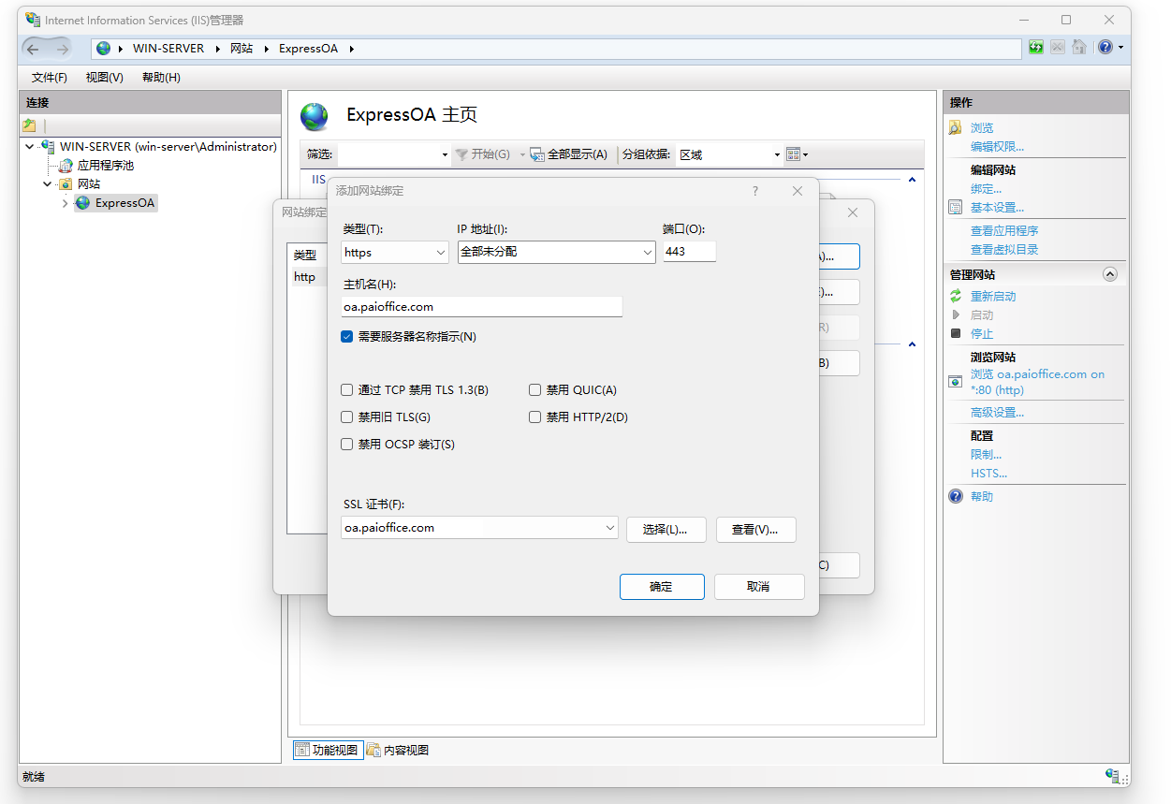Viewport: 1171px width, 804px height.
Task: Click the green Restart (重新启动) icon
Action: pos(956,296)
